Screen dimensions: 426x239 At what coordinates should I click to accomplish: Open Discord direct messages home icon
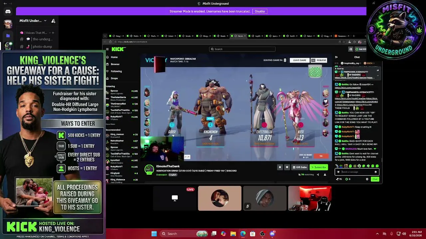point(8,12)
